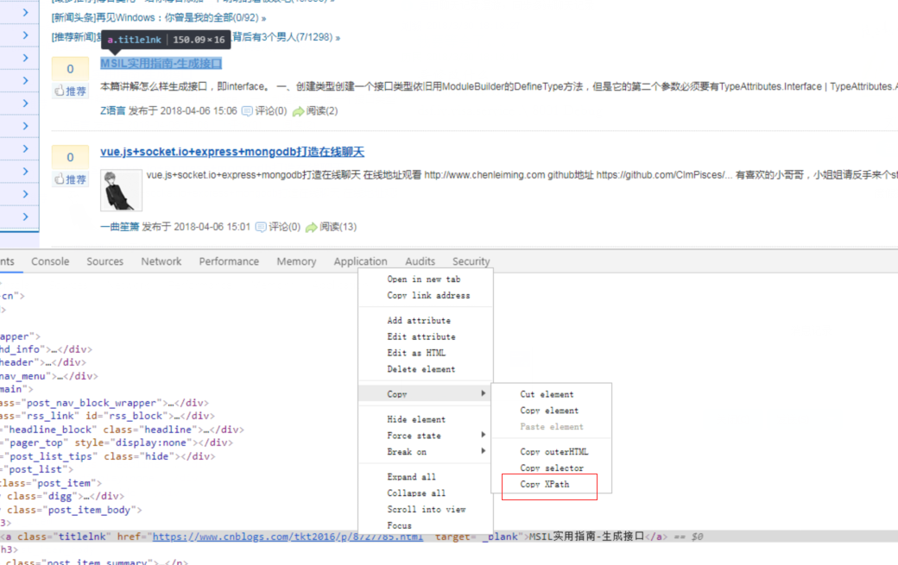Switch to the Console tab
The image size is (898, 565).
(x=50, y=261)
